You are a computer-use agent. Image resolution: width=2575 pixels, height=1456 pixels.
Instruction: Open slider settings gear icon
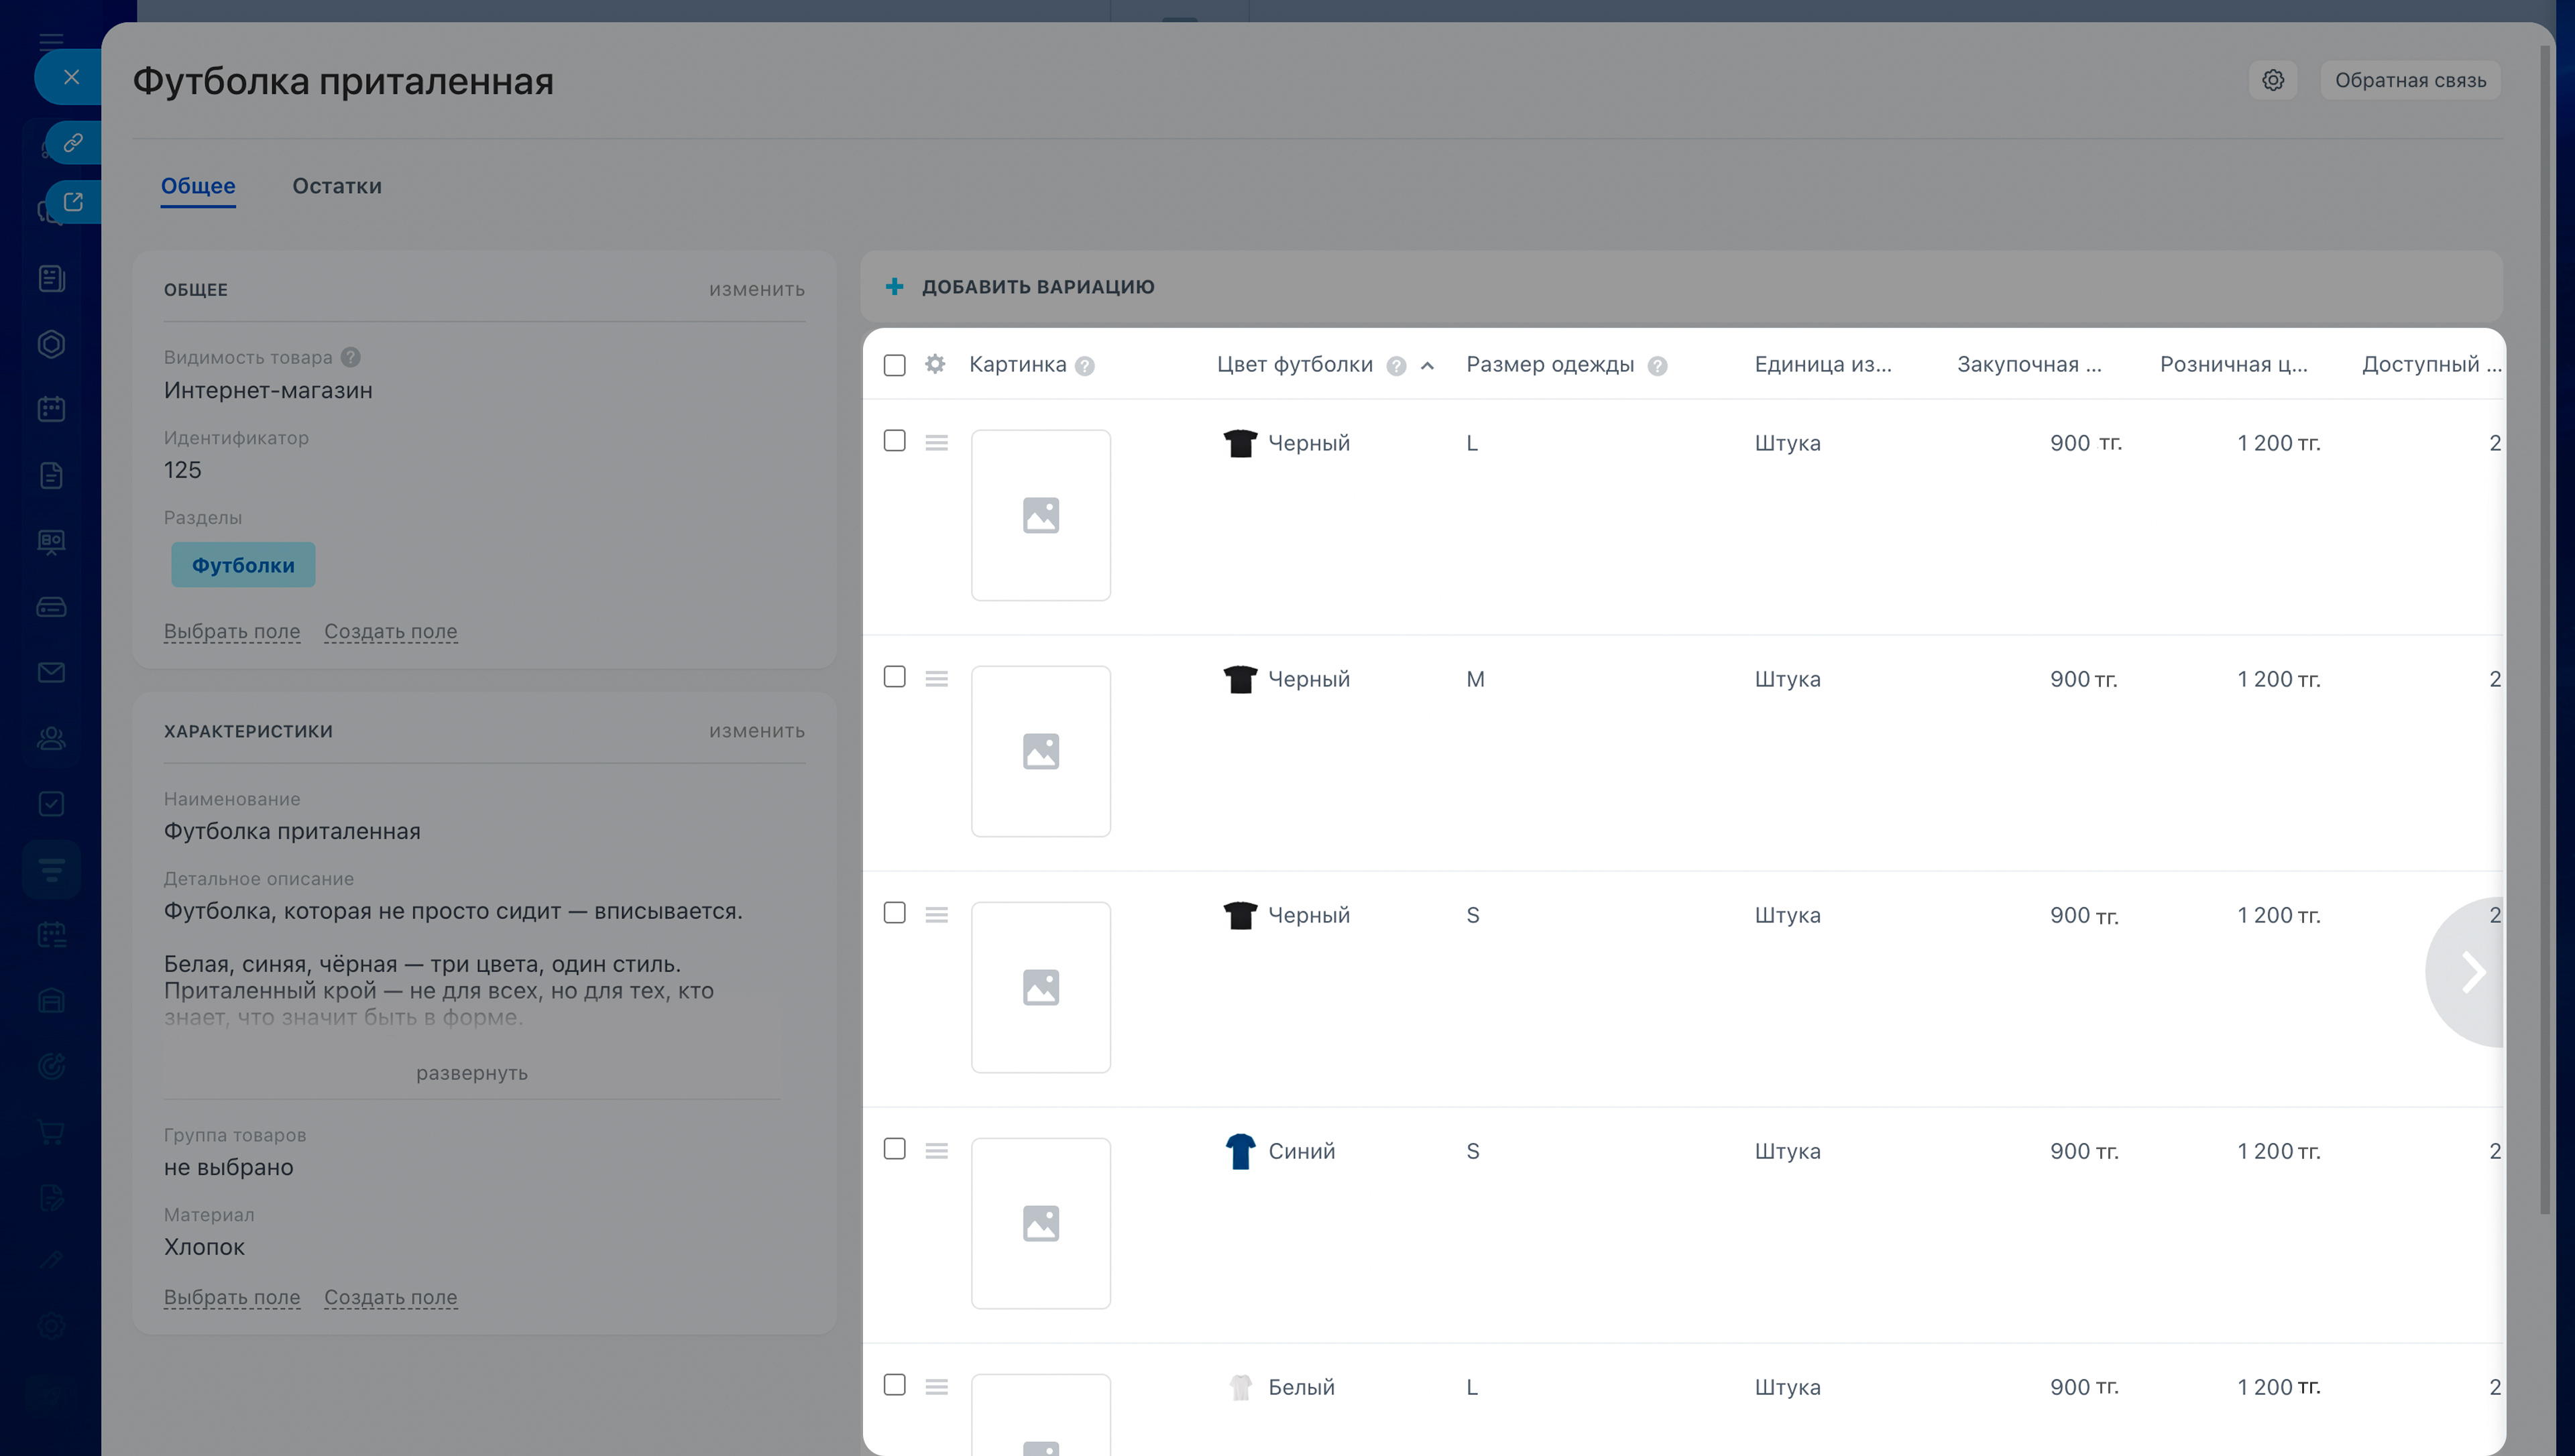[x=2272, y=80]
